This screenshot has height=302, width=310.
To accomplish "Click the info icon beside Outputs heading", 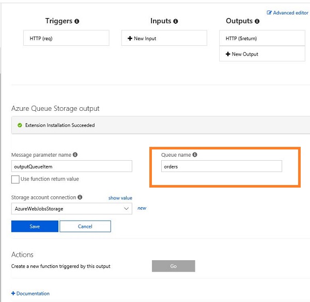I will pos(257,21).
